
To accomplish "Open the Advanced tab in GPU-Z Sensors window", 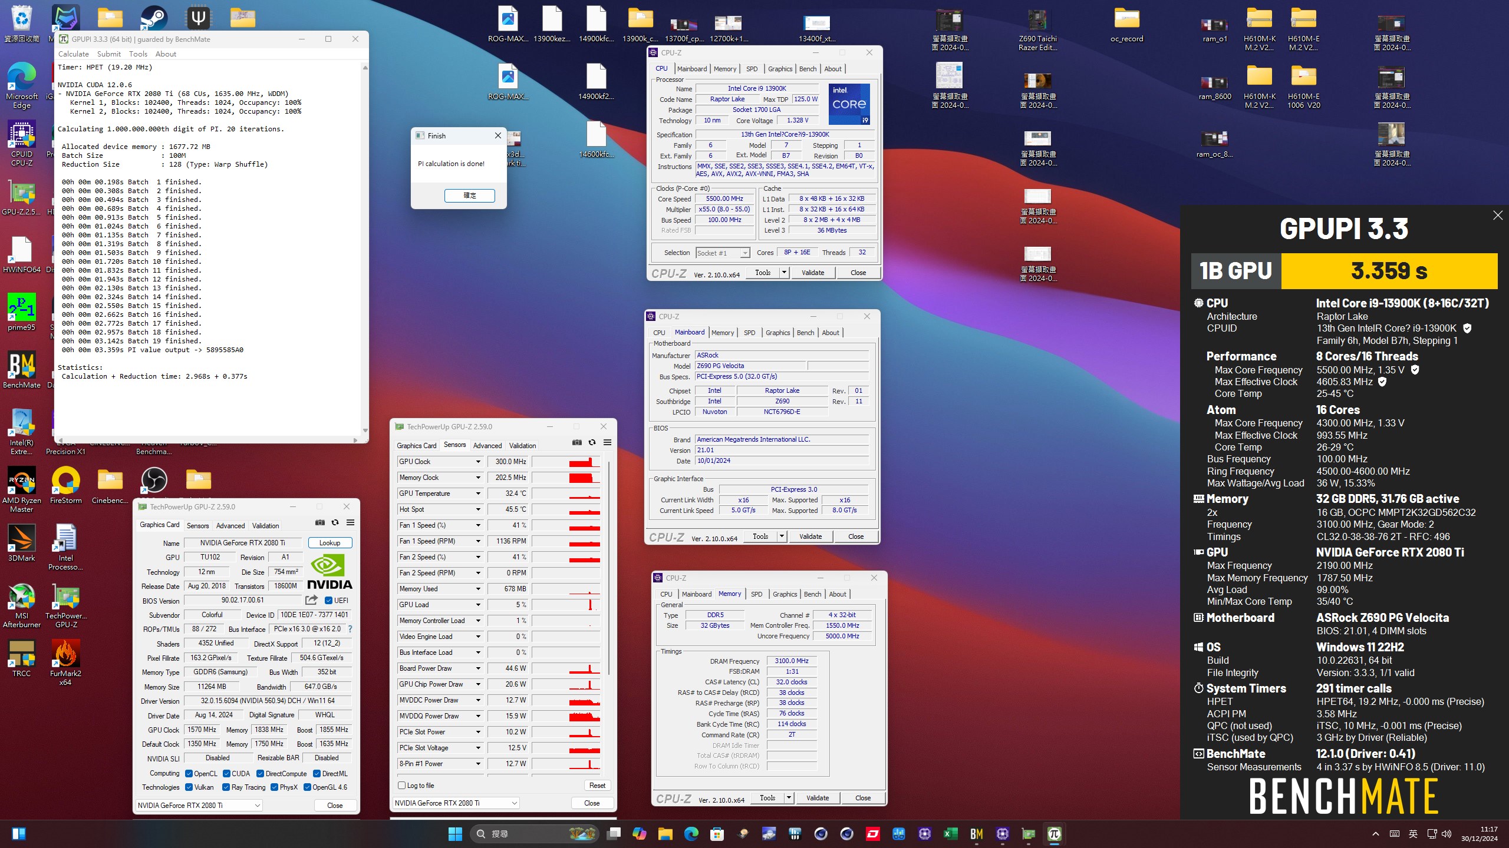I will [x=487, y=445].
